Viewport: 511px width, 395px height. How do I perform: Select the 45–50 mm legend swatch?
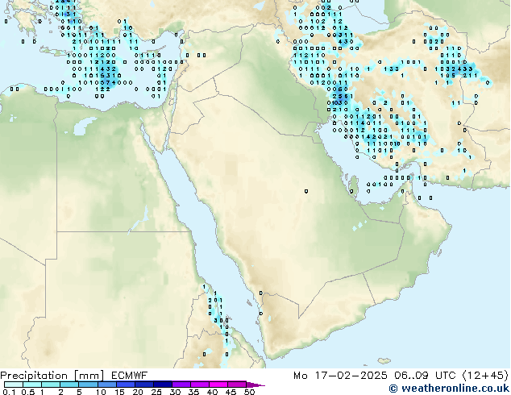click(x=237, y=385)
